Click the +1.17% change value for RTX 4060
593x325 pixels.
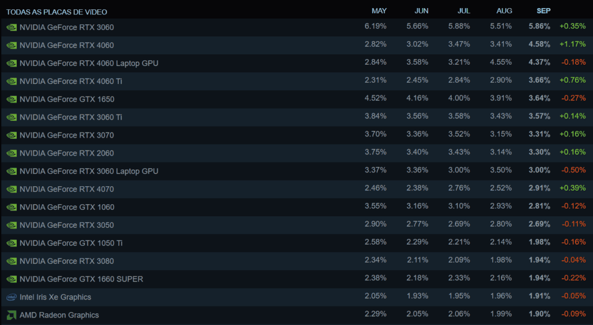click(x=572, y=45)
